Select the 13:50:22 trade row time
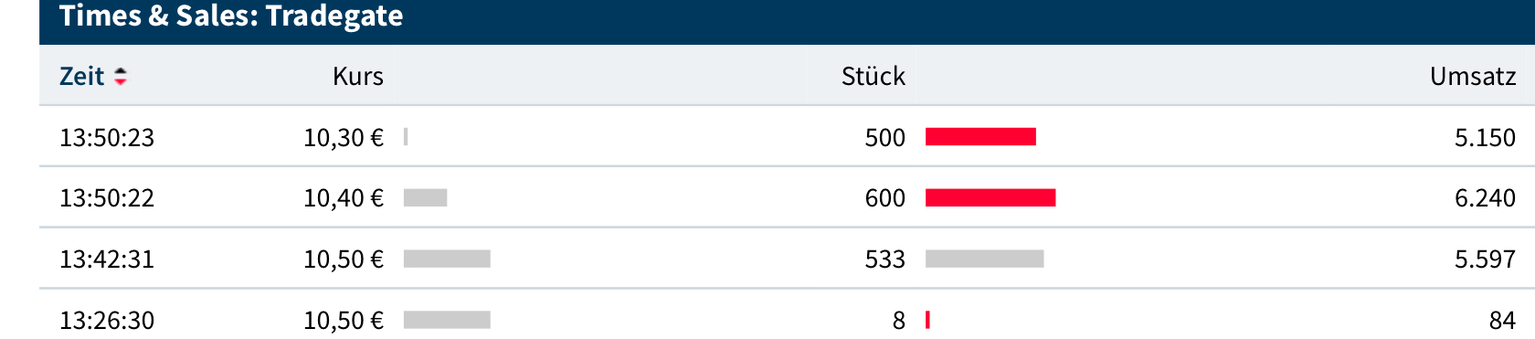The image size is (1535, 339). [107, 197]
